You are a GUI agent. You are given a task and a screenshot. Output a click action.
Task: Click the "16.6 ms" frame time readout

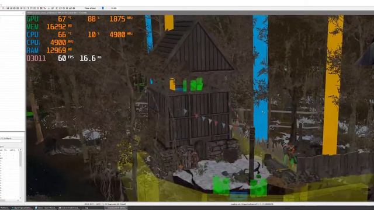(91, 58)
